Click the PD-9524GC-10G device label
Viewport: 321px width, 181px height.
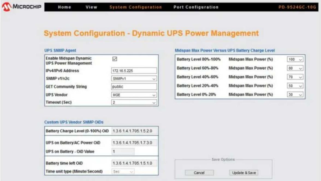pyautogui.click(x=297, y=7)
